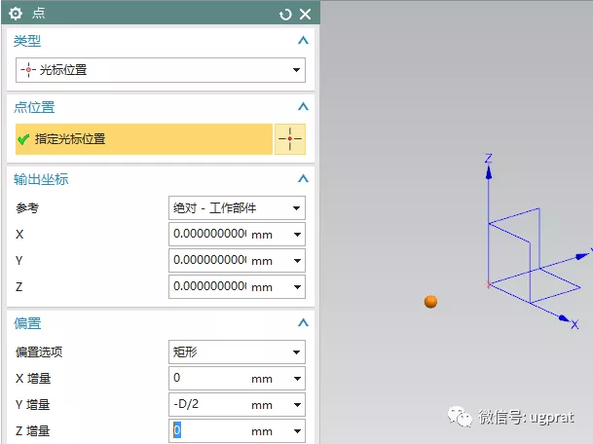
Task: Open the 偏置选项 dropdown showing 矩形
Action: [x=237, y=352]
